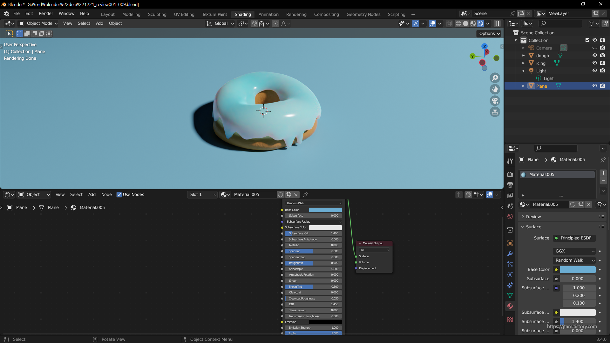Click the Roughness slider in node
610x343 pixels.
(313, 263)
